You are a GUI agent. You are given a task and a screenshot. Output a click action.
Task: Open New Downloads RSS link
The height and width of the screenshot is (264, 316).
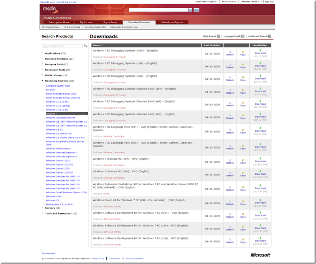(x=95, y=27)
